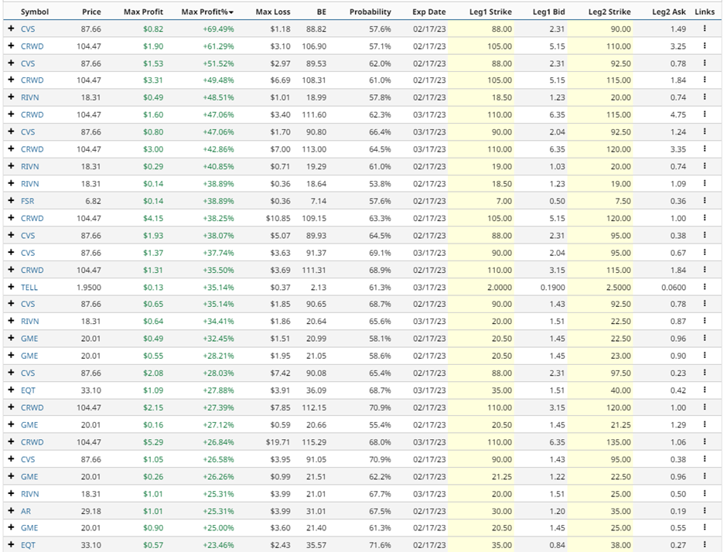Open links menu for RIVN +40.85% row
The height and width of the screenshot is (552, 727).
(x=705, y=166)
